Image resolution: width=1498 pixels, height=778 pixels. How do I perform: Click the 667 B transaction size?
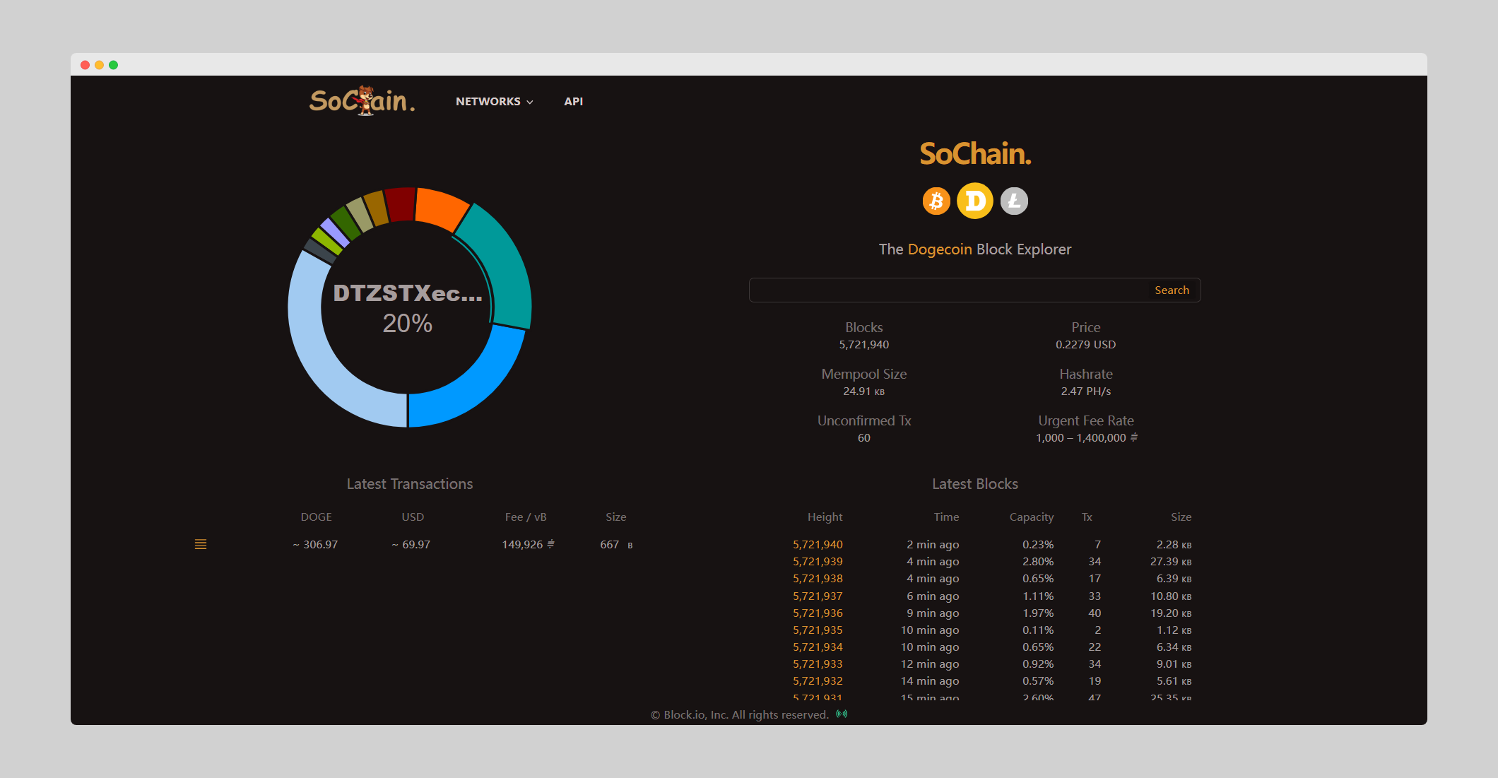pos(616,545)
